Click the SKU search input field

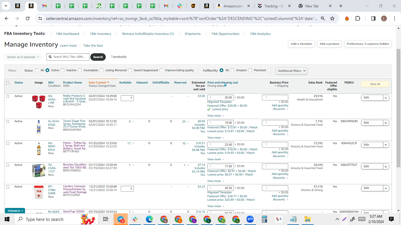click(68, 57)
